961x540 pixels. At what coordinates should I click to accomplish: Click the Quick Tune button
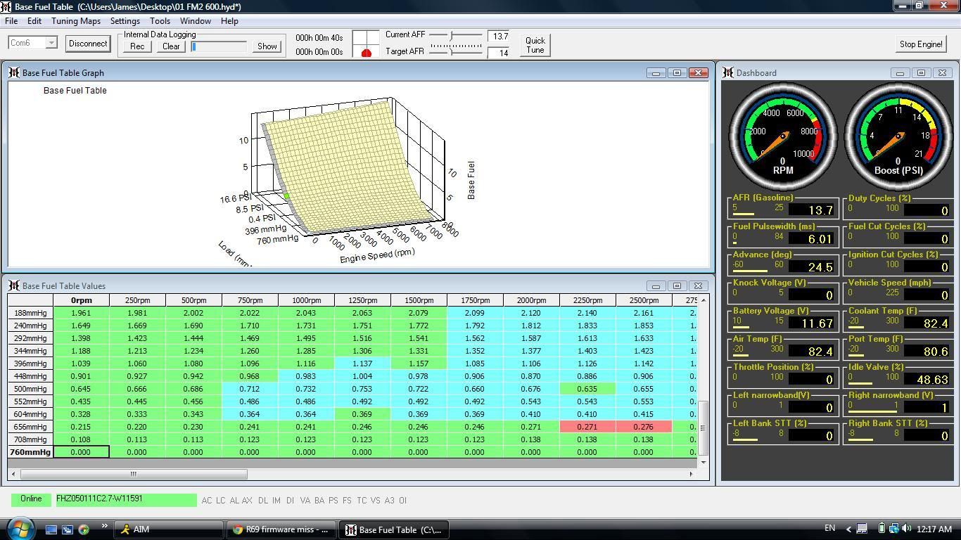pos(535,45)
